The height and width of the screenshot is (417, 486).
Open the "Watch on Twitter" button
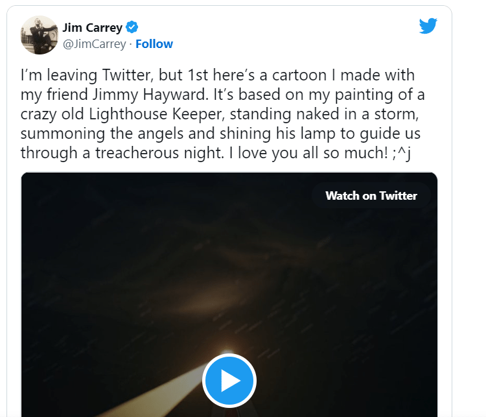371,195
